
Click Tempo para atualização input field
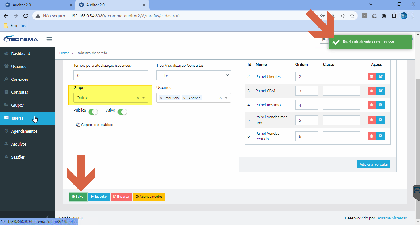pyautogui.click(x=111, y=75)
